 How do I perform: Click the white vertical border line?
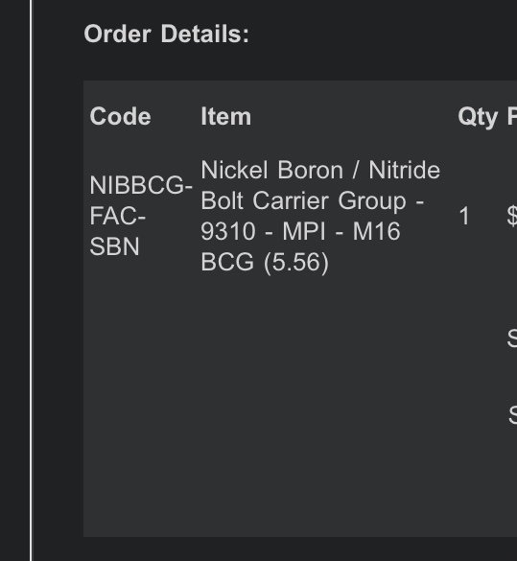(x=31, y=280)
